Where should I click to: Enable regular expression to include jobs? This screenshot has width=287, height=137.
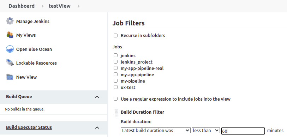[x=115, y=99]
